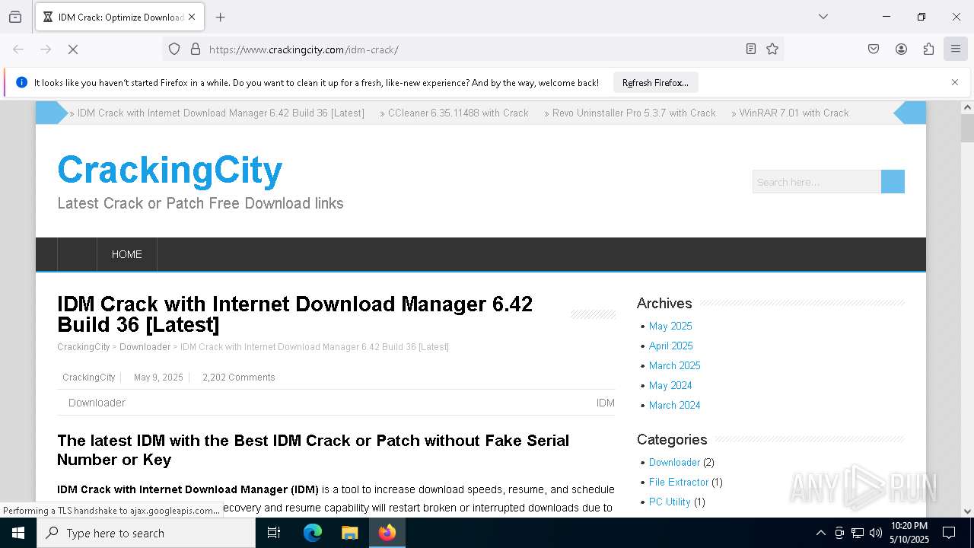Open tracking protection shield icon
The image size is (974, 548).
tap(174, 49)
